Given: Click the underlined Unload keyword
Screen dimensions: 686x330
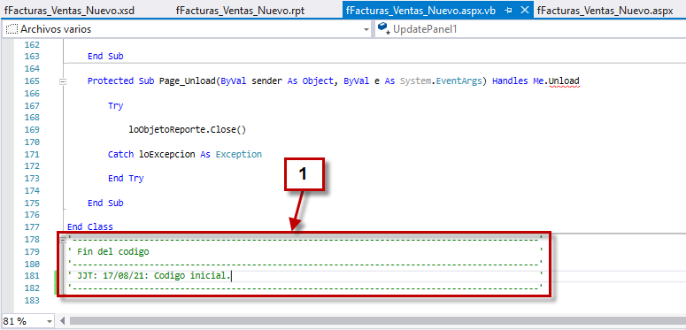Looking at the screenshot, I should (x=564, y=81).
